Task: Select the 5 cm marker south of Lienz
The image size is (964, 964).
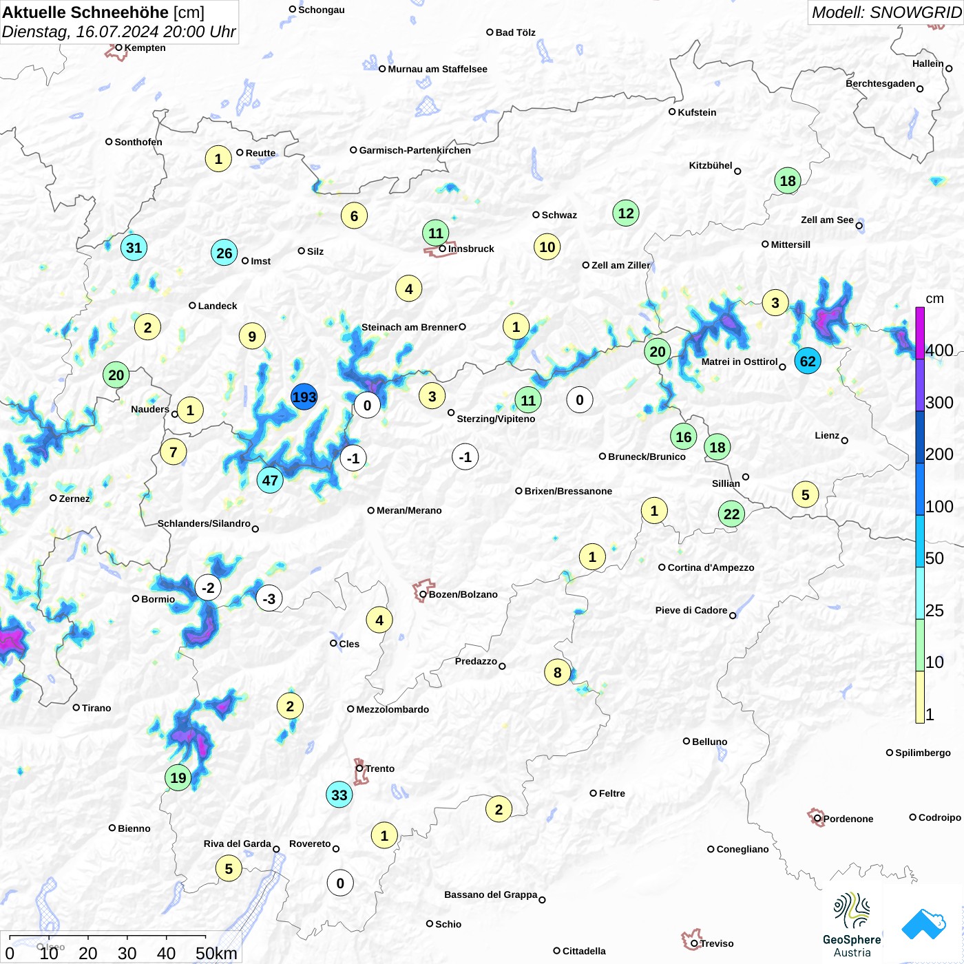Action: pyautogui.click(x=806, y=494)
